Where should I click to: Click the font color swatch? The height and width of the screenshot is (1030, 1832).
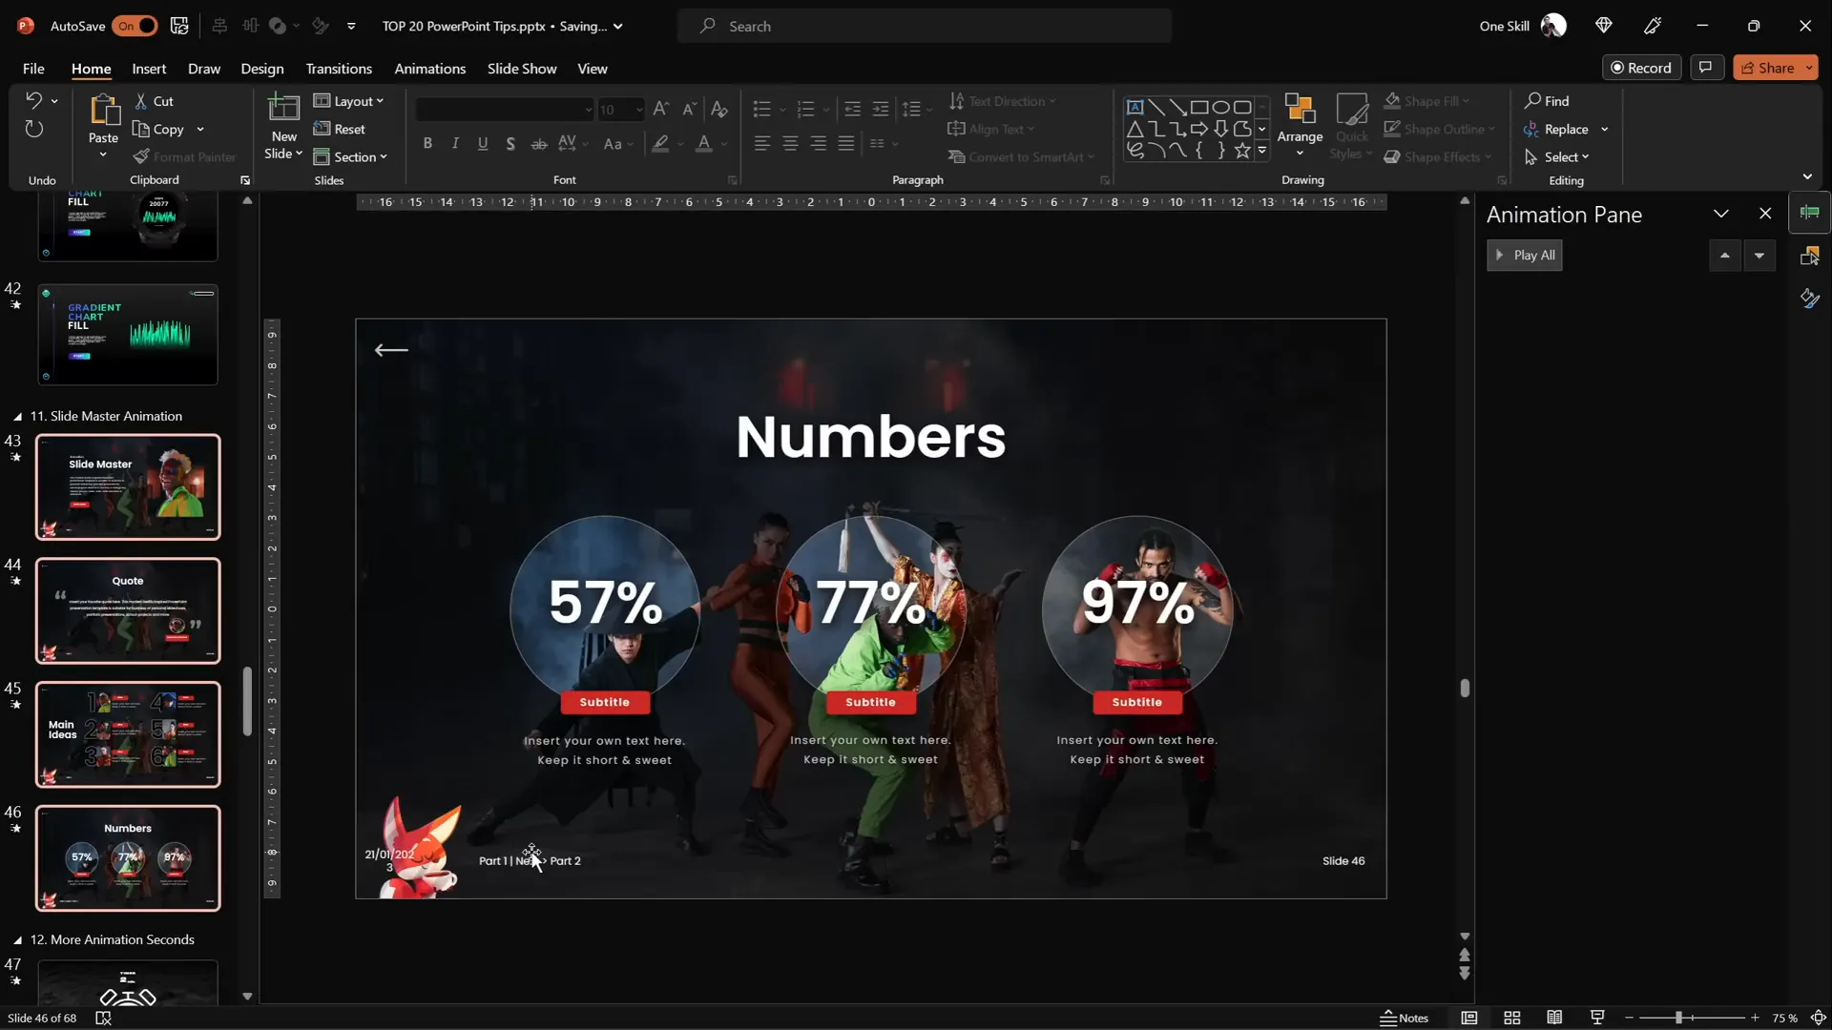pyautogui.click(x=704, y=144)
